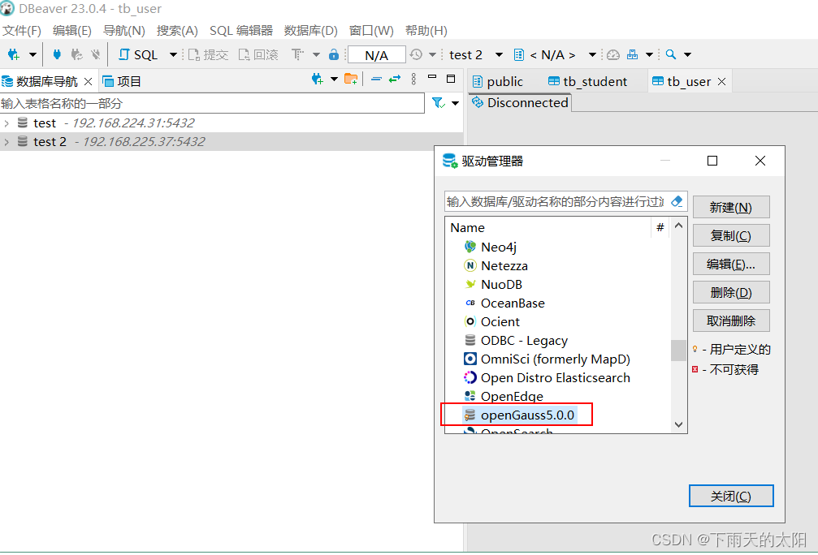
Task: Click the blue connect plug icon
Action: 58,54
